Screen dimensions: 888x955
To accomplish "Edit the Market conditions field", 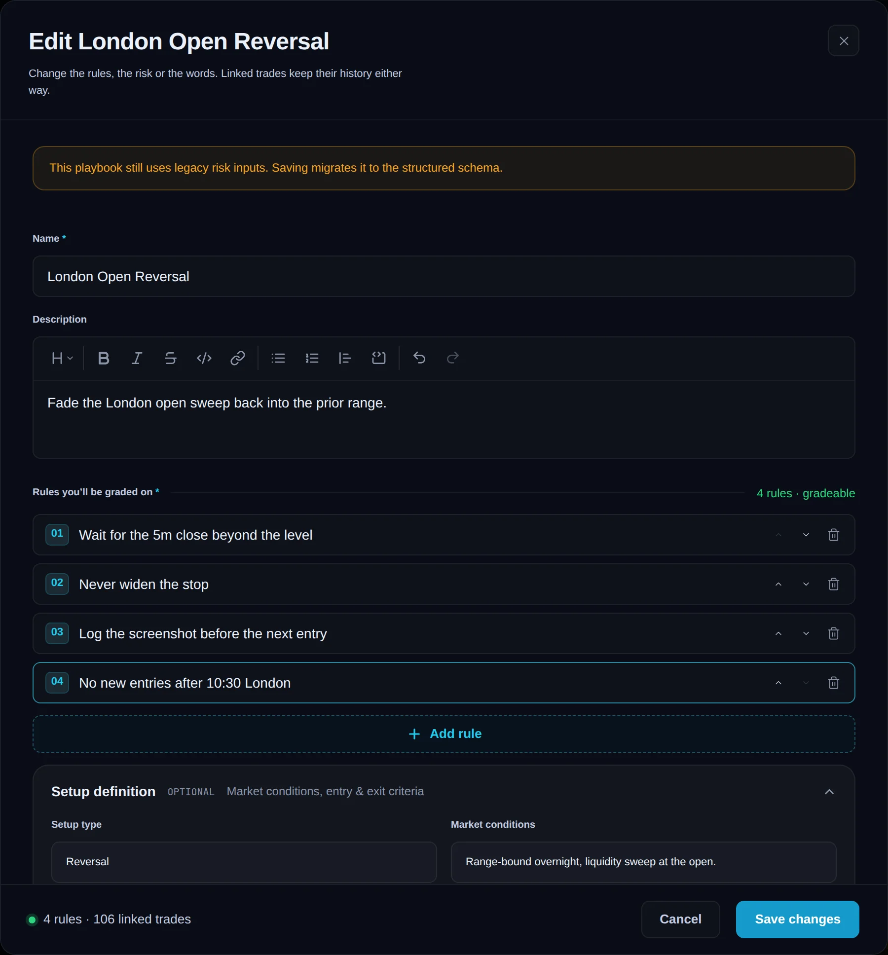I will point(644,862).
